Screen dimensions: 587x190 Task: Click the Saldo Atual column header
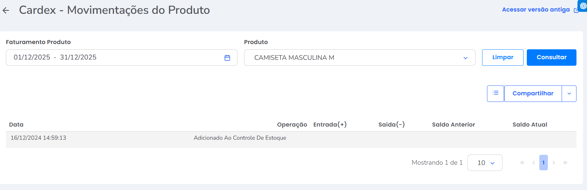click(529, 125)
